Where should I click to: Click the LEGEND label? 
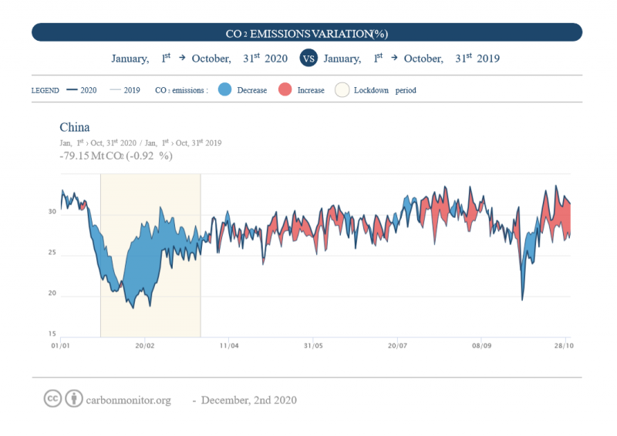pyautogui.click(x=46, y=90)
